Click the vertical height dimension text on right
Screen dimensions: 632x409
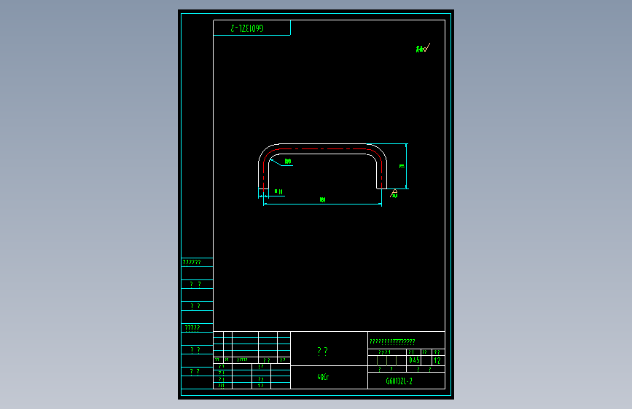tap(402, 166)
